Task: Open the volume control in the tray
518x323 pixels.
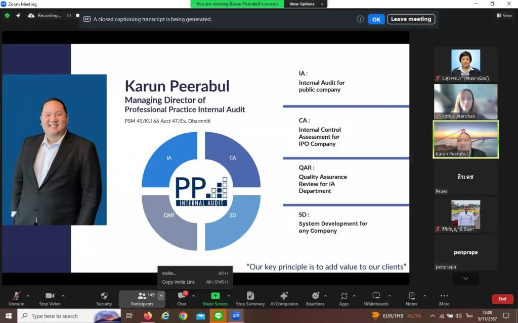Action: tap(458, 316)
